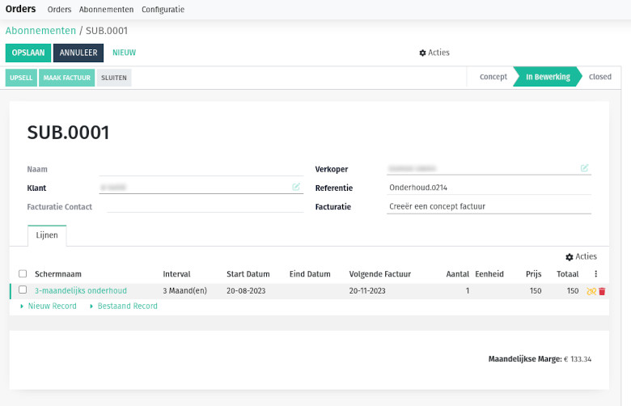Sort by Volgende Factuur column header
Viewport: 631px width, 406px height.
coord(380,274)
